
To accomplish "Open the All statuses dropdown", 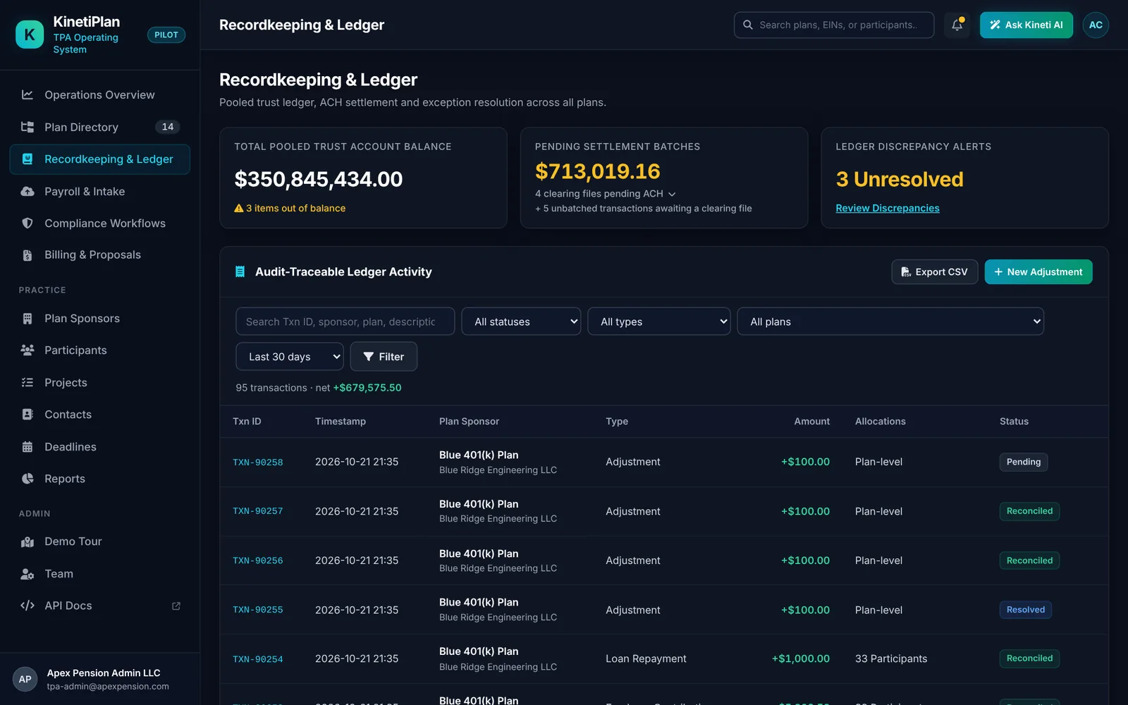I will pyautogui.click(x=521, y=321).
